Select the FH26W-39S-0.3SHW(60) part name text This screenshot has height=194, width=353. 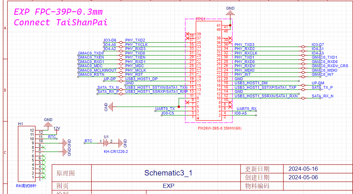220,128
